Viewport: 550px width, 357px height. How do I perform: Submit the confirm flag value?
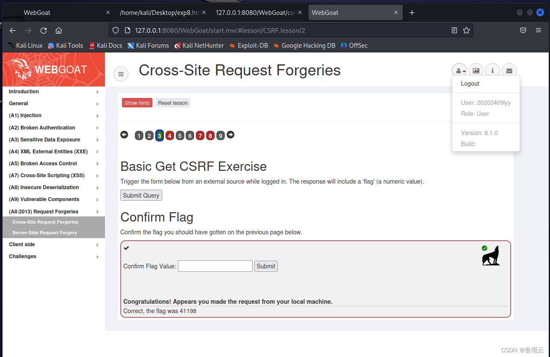point(266,266)
